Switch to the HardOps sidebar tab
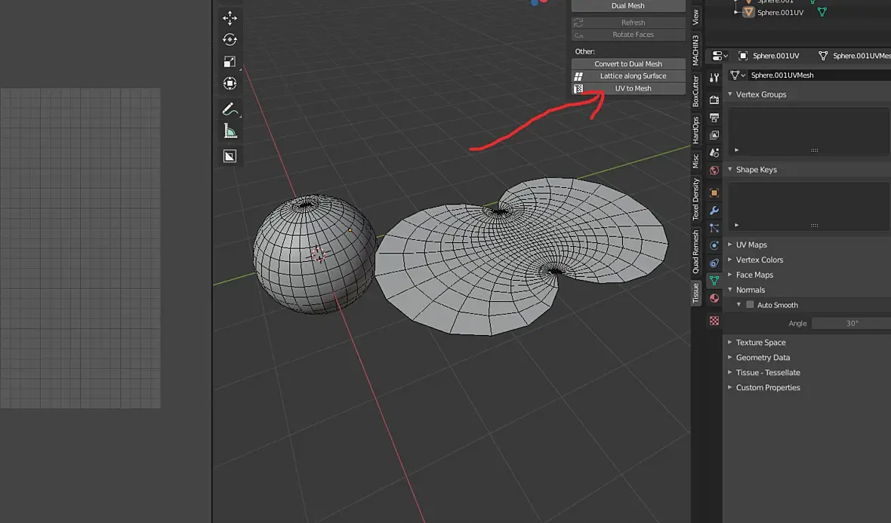The width and height of the screenshot is (891, 523). (696, 131)
